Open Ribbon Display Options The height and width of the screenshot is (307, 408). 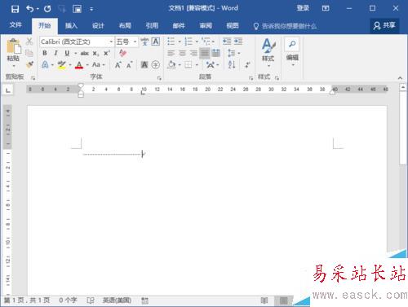326,8
